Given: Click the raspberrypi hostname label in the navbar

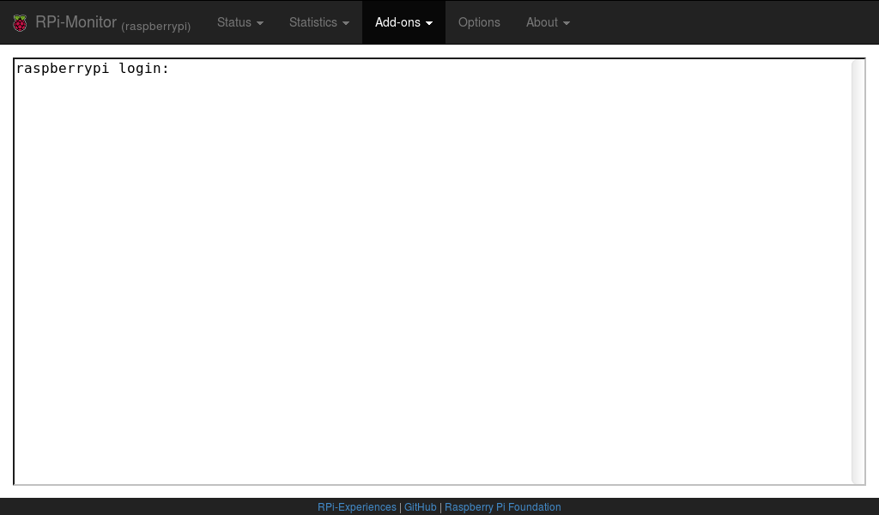Looking at the screenshot, I should [x=156, y=26].
